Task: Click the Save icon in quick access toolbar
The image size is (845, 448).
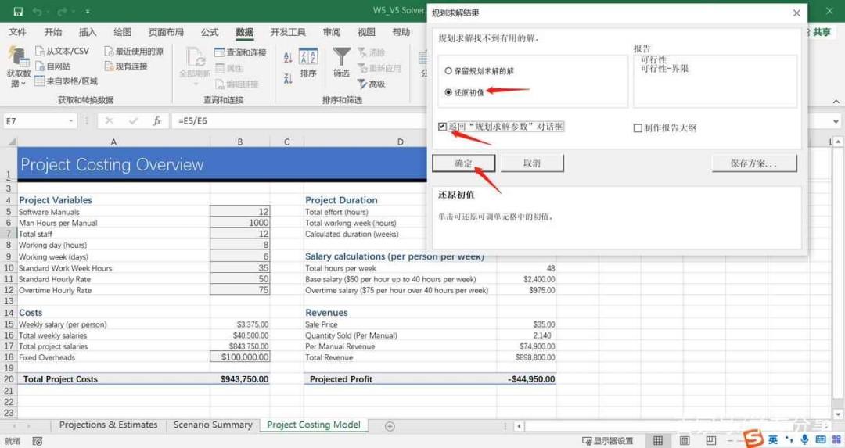Action: [18, 11]
